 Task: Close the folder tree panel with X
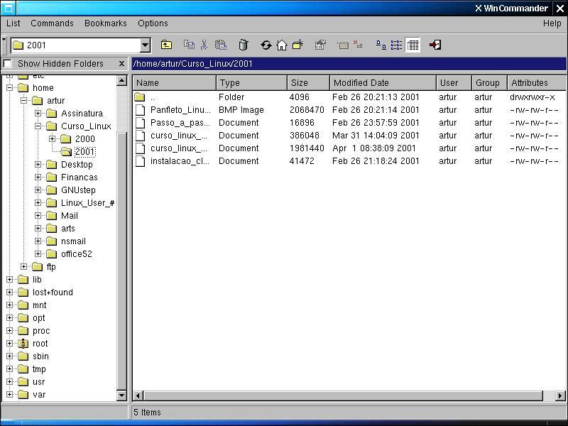(x=121, y=64)
